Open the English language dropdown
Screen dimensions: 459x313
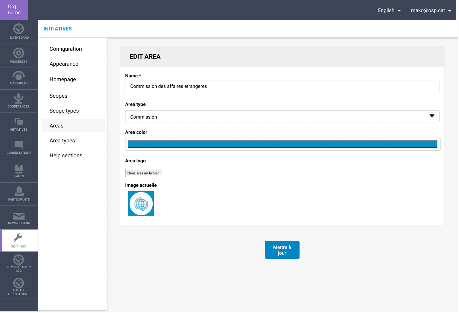(x=389, y=10)
